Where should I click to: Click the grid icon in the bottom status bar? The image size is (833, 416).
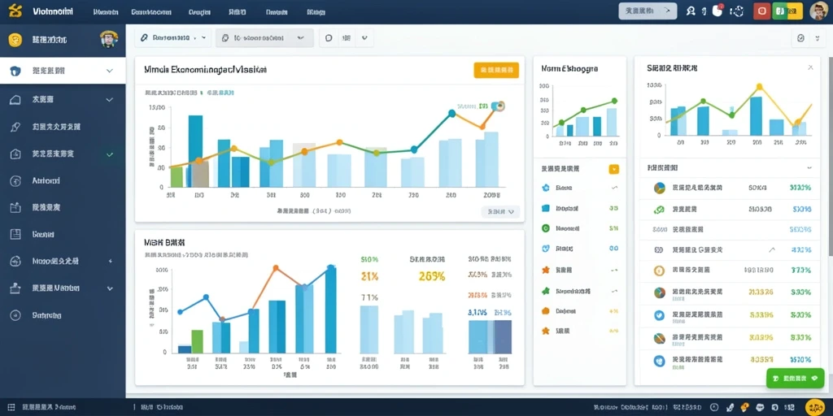[11, 408]
